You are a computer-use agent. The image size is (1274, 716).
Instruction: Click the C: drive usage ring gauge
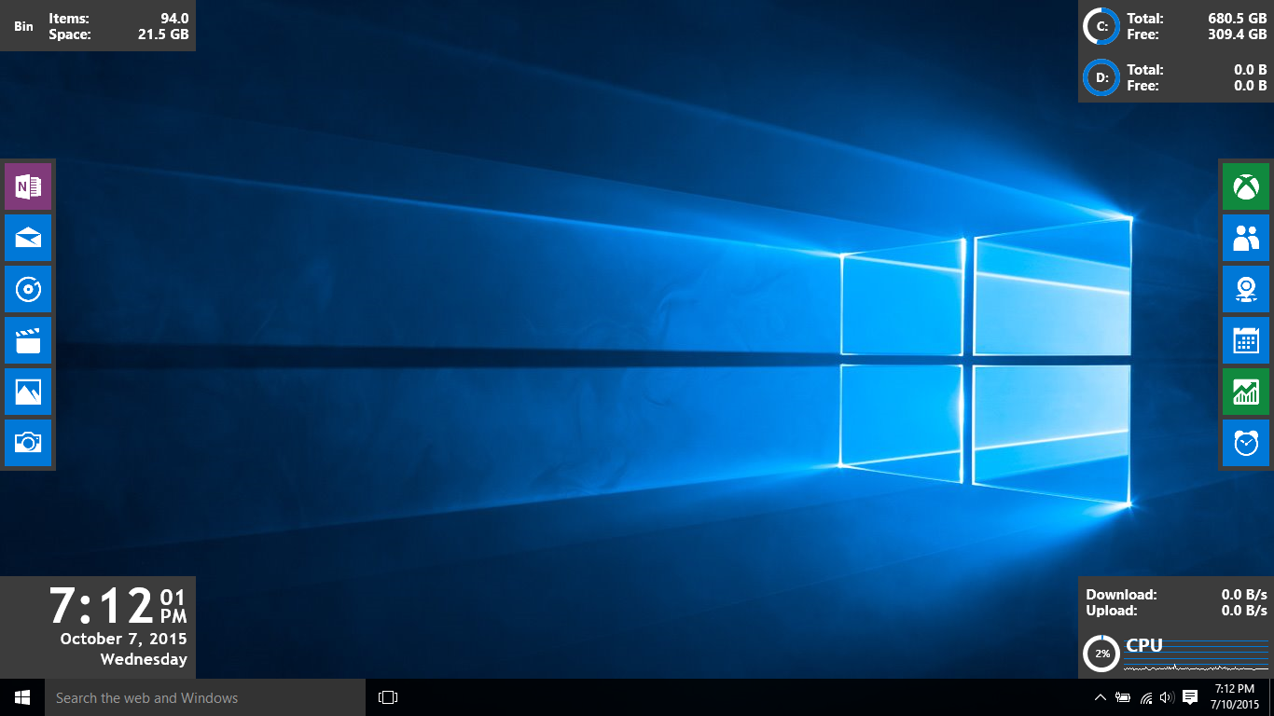point(1101,26)
